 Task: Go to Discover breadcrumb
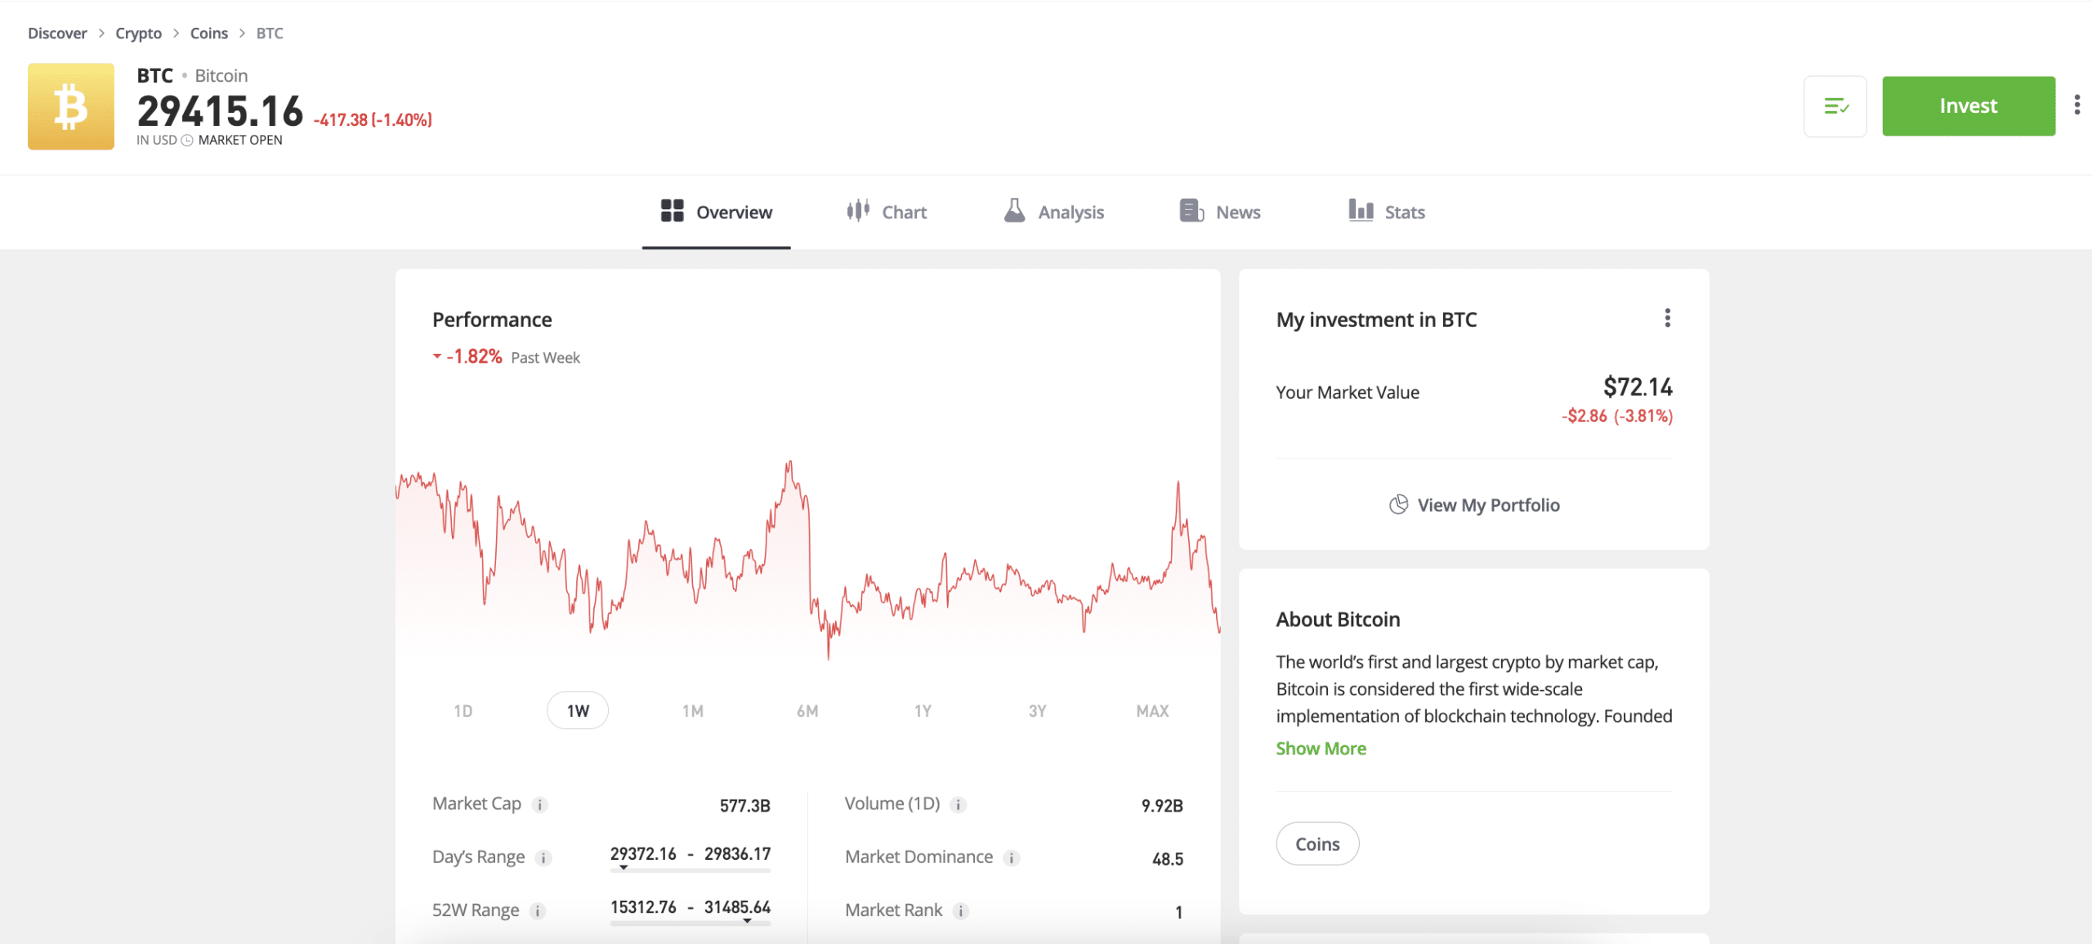[57, 34]
